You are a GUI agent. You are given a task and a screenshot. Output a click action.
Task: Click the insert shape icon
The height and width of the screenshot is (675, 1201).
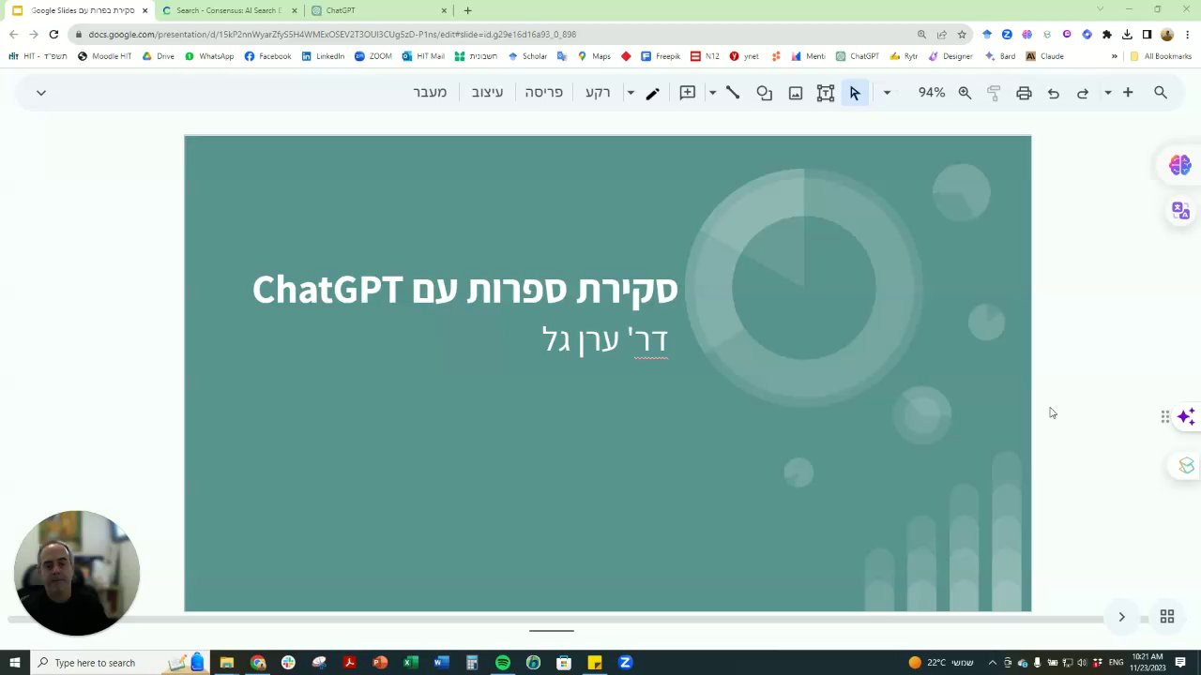[765, 93]
